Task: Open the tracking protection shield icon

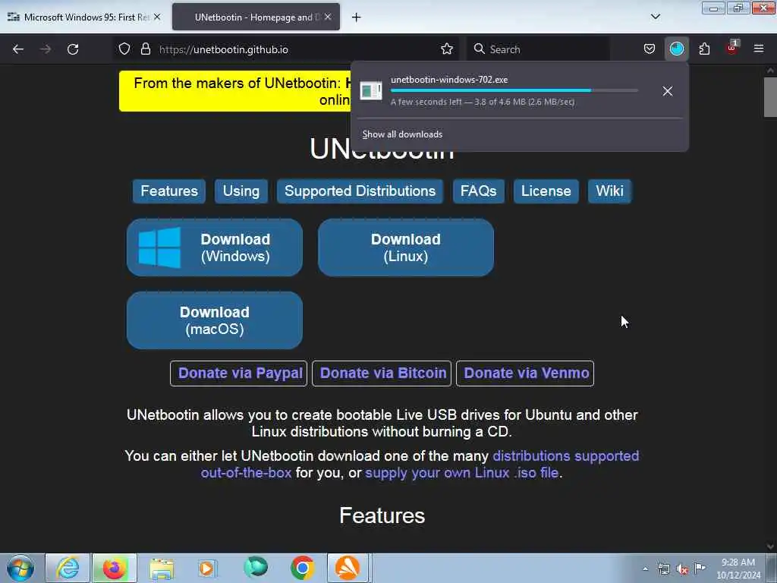Action: (x=124, y=49)
